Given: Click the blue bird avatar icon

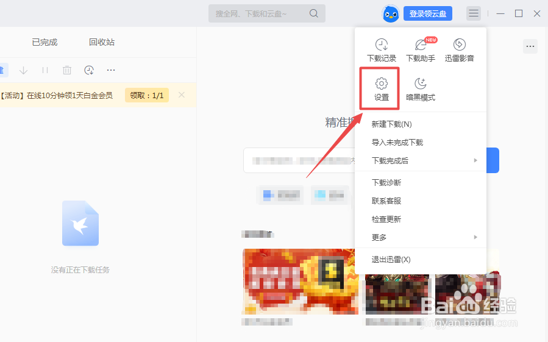Looking at the screenshot, I should pos(391,14).
